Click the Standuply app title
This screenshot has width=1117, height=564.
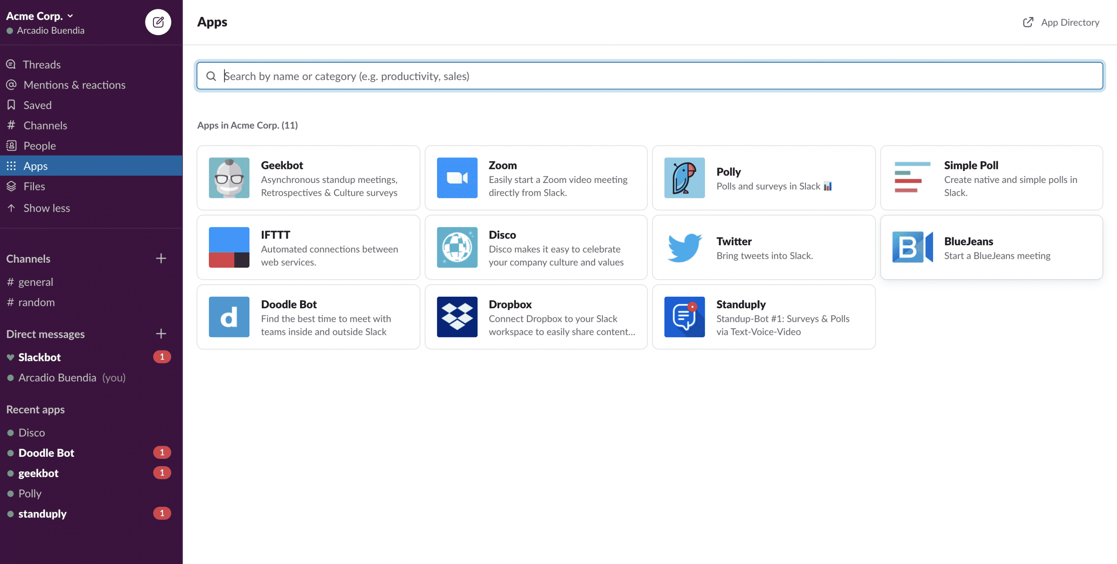click(741, 304)
